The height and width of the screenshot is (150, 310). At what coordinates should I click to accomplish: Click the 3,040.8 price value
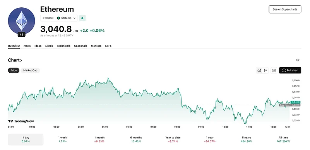56,29
